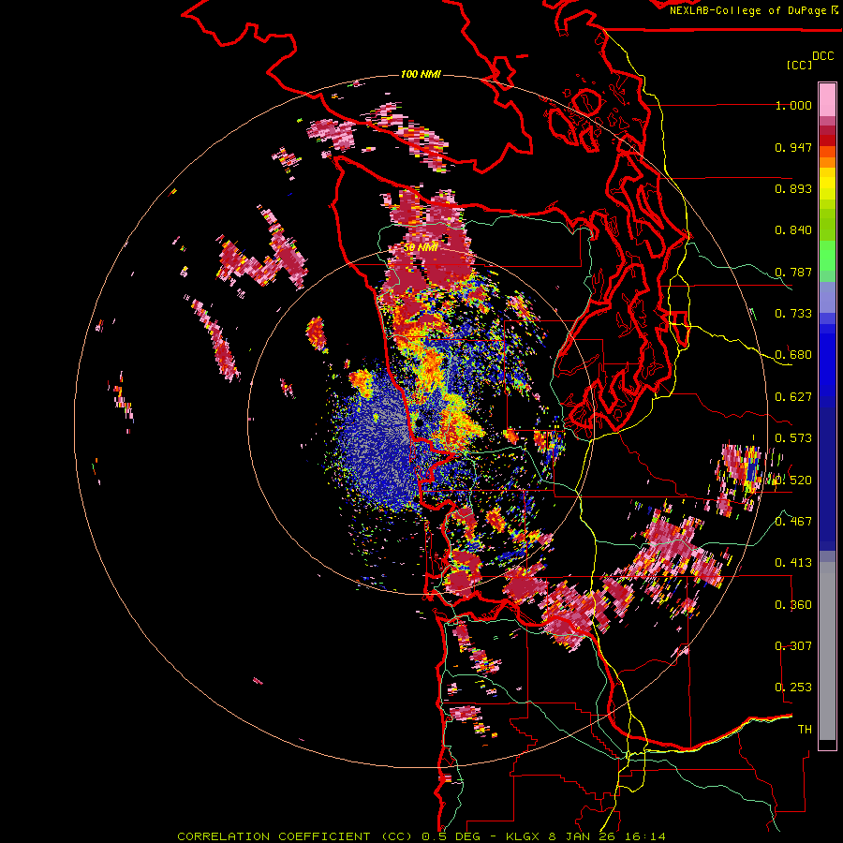Click the 0.947 legend value
Viewport: 843px width, 843px height.
[x=793, y=147]
